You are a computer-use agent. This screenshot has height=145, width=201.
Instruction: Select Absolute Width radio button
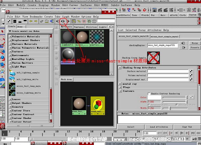click(177, 105)
